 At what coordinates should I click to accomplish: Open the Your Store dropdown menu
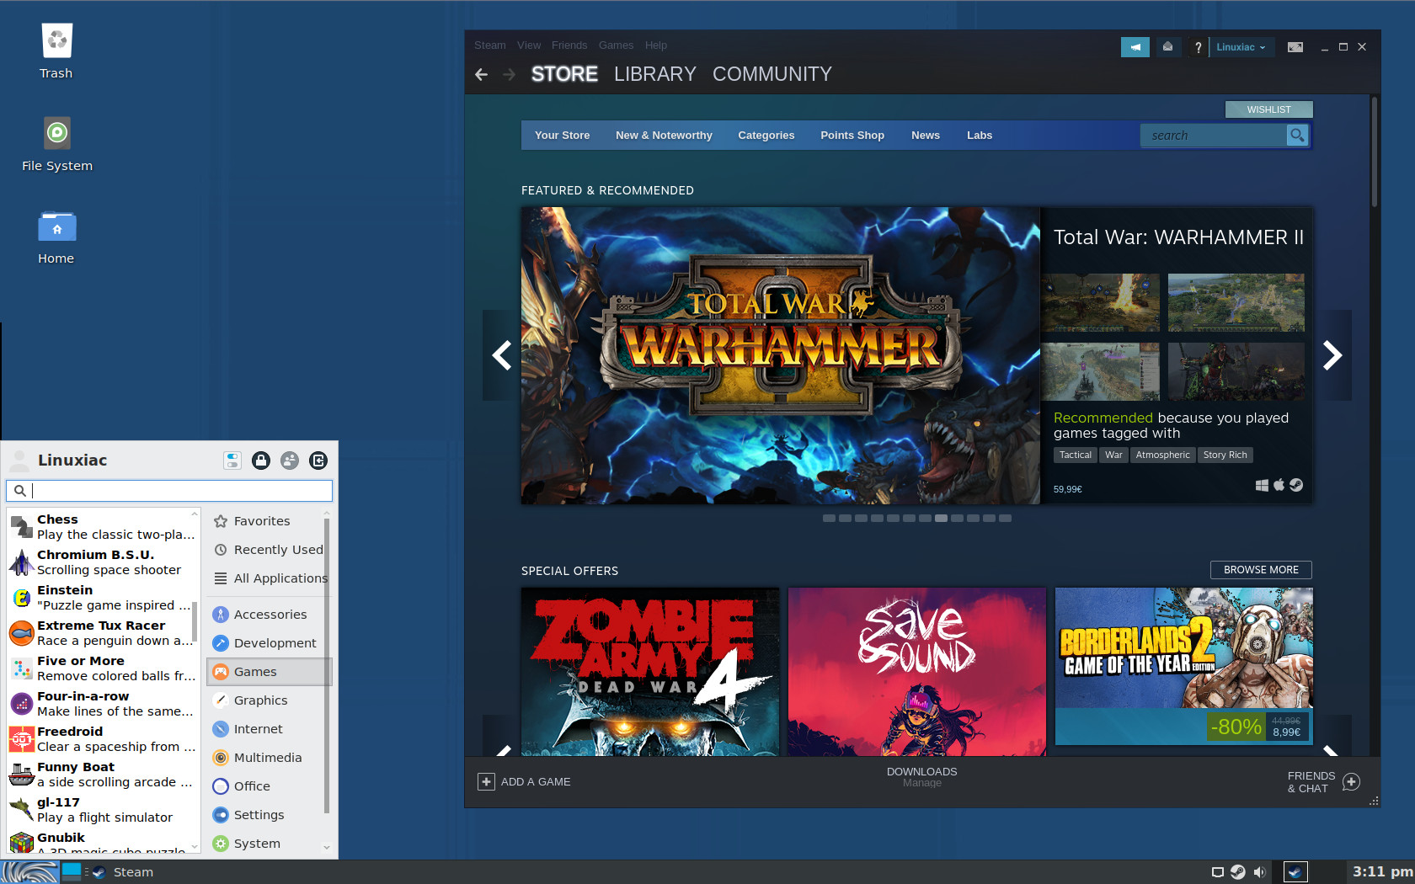(x=562, y=136)
